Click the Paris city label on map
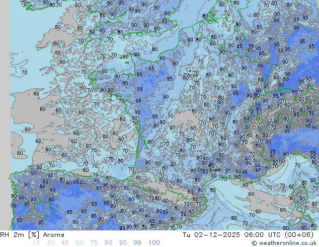The height and width of the screenshot is (247, 319). [190, 75]
